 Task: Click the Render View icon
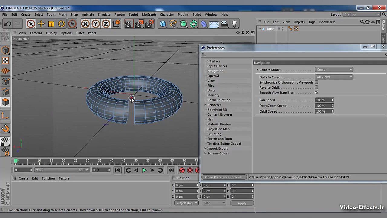(128, 24)
